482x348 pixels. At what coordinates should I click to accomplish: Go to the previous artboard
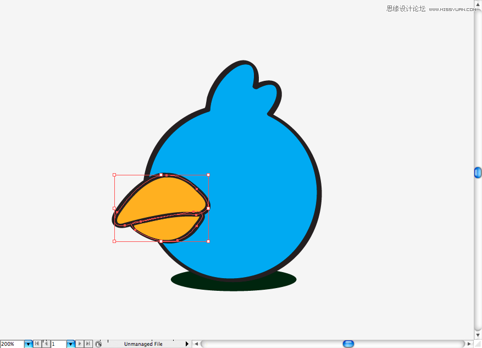[46, 344]
